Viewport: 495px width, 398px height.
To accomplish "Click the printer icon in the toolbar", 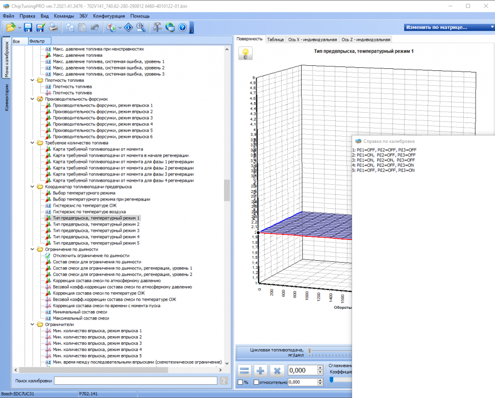I will (x=53, y=28).
